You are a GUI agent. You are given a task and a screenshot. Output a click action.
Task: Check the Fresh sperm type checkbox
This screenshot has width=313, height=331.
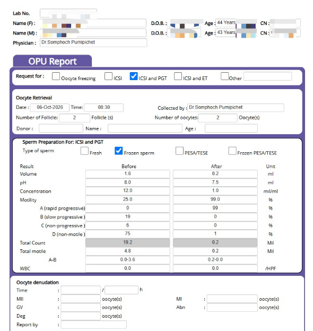click(84, 151)
